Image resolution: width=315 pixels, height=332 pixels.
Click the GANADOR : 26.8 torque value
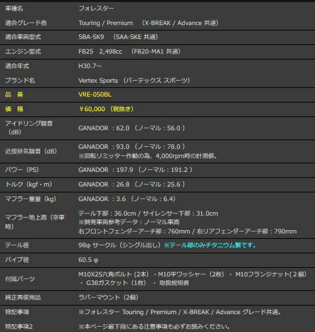tap(131, 185)
